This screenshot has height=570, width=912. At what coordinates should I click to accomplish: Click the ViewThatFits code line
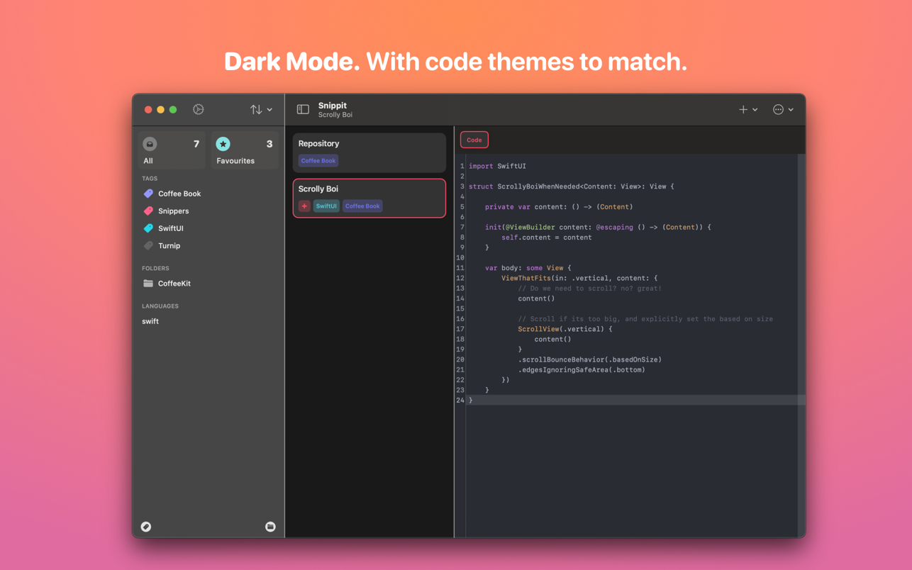pyautogui.click(x=579, y=278)
